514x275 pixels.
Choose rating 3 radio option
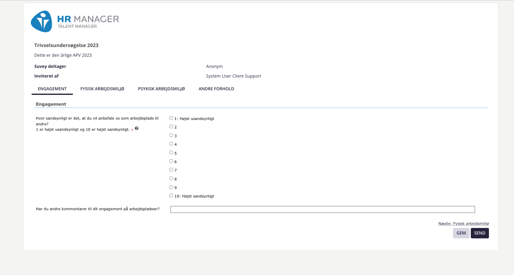[171, 135]
